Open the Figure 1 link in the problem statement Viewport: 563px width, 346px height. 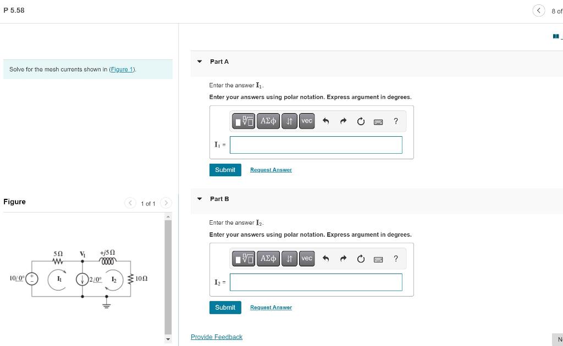coord(122,69)
